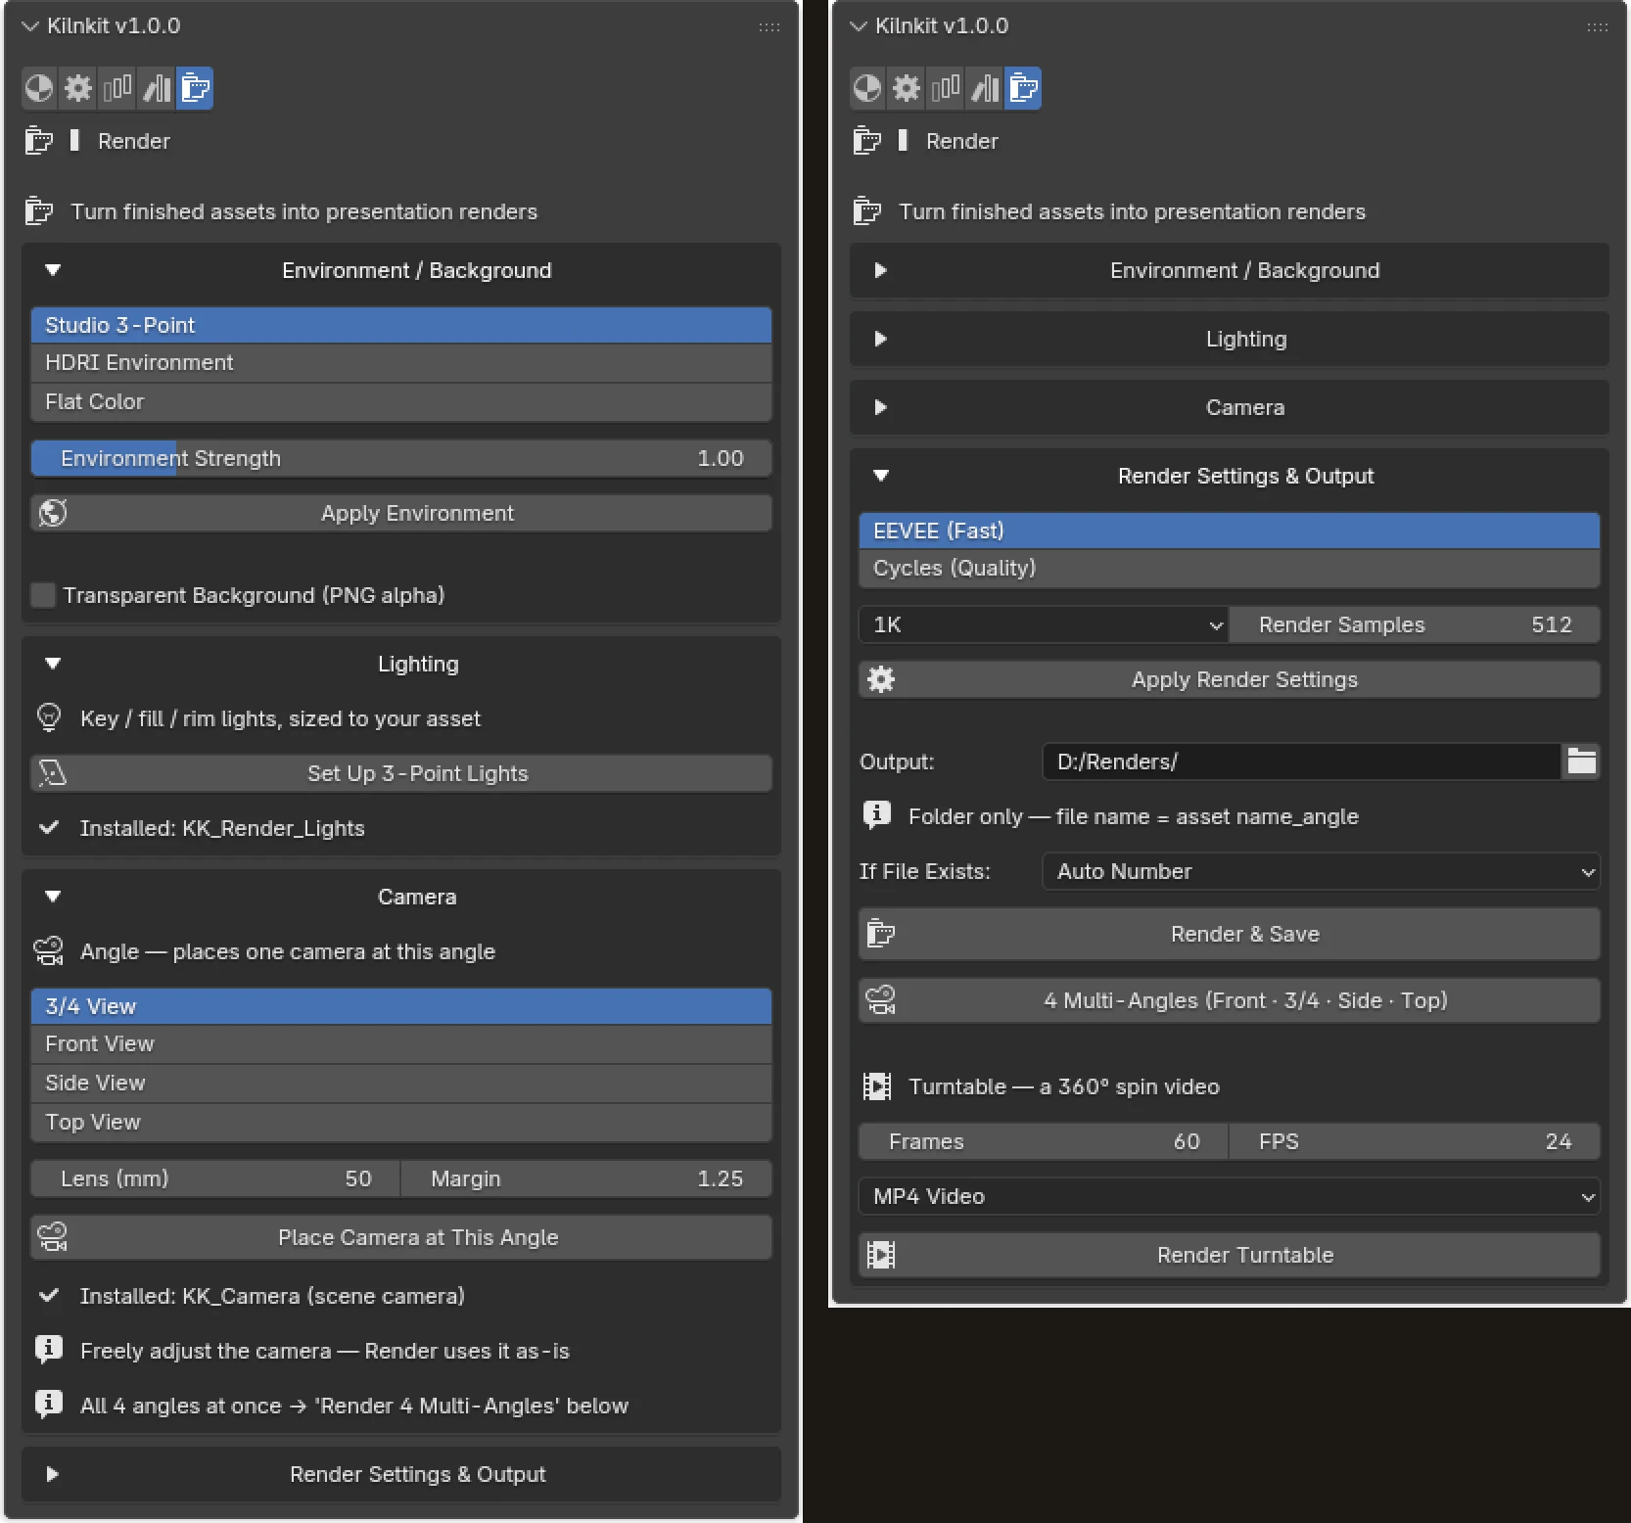Click the Margin 1.25 value field

pos(587,1178)
